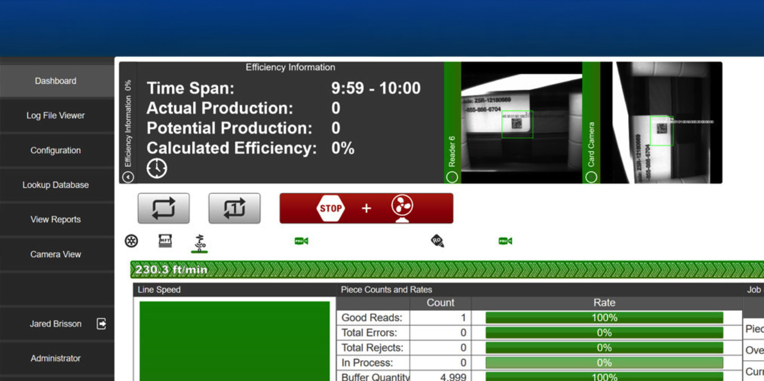764x381 pixels.
Task: Open the Dashboard menu item
Action: coord(55,81)
